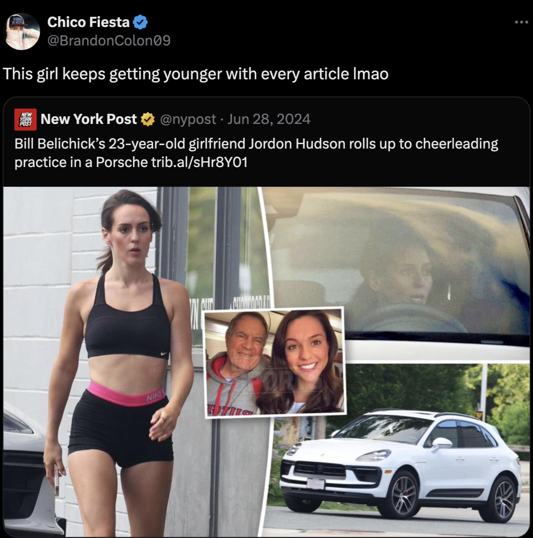Click the New York Post logo avatar

pyautogui.click(x=26, y=119)
